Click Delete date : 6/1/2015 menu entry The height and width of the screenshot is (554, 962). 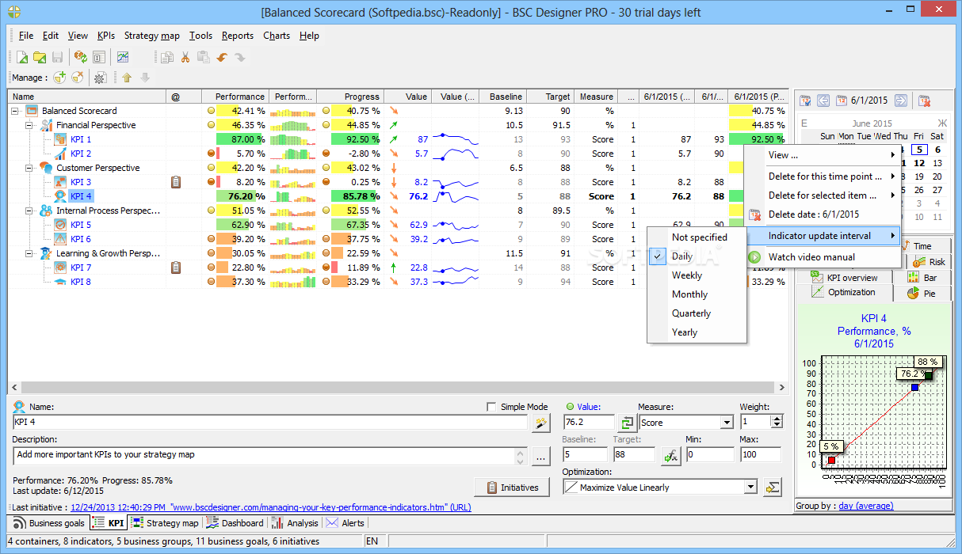[x=823, y=214]
